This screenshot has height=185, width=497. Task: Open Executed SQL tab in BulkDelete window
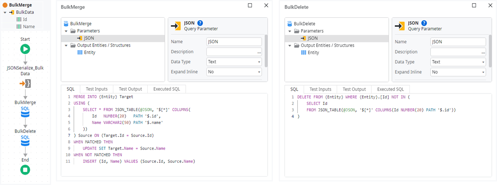390,89
